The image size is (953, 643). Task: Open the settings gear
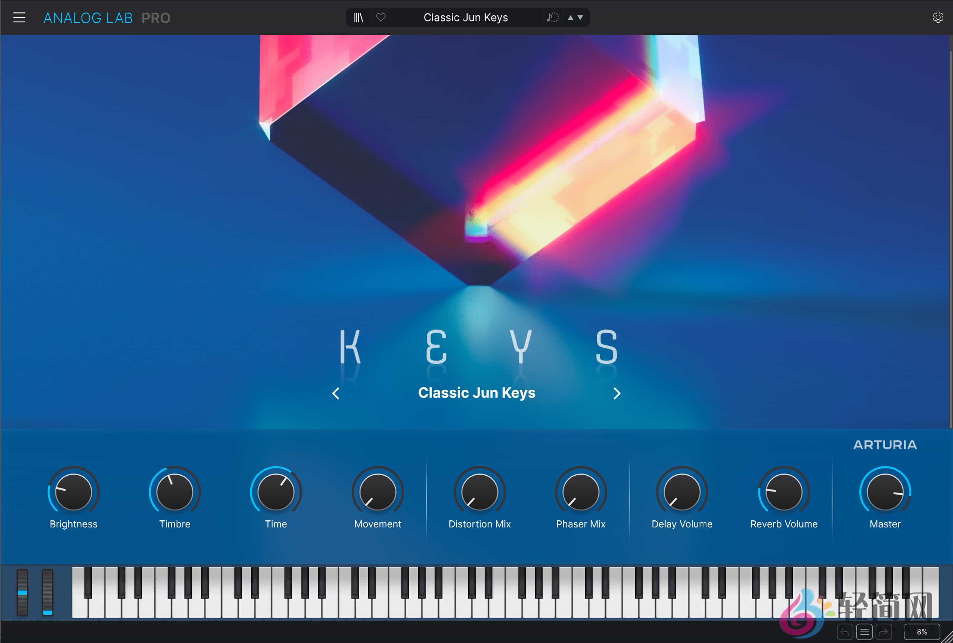coord(938,17)
